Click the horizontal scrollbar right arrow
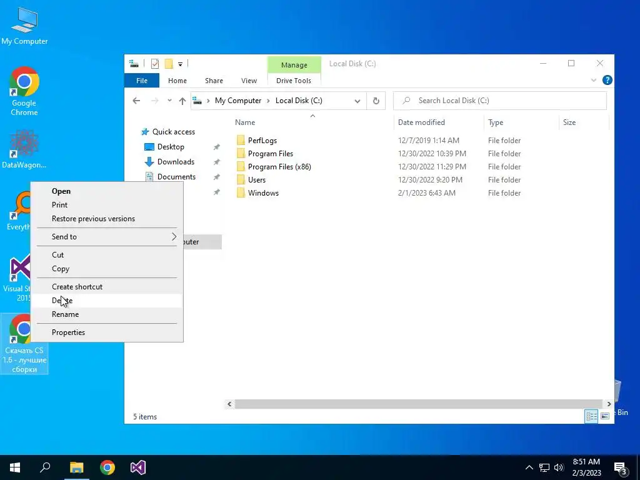 coord(609,404)
